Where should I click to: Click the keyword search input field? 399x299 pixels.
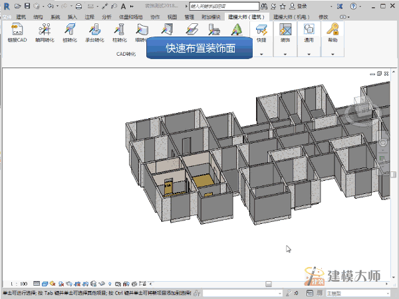[224, 6]
